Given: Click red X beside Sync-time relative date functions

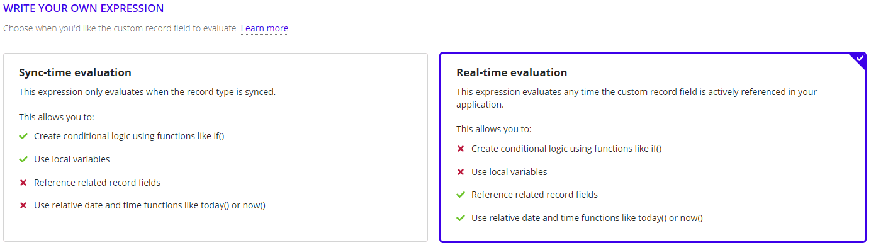Looking at the screenshot, I should click(23, 206).
